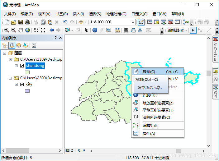
Task: Collapse first Desktop folder node
Action: click(x=11, y=60)
